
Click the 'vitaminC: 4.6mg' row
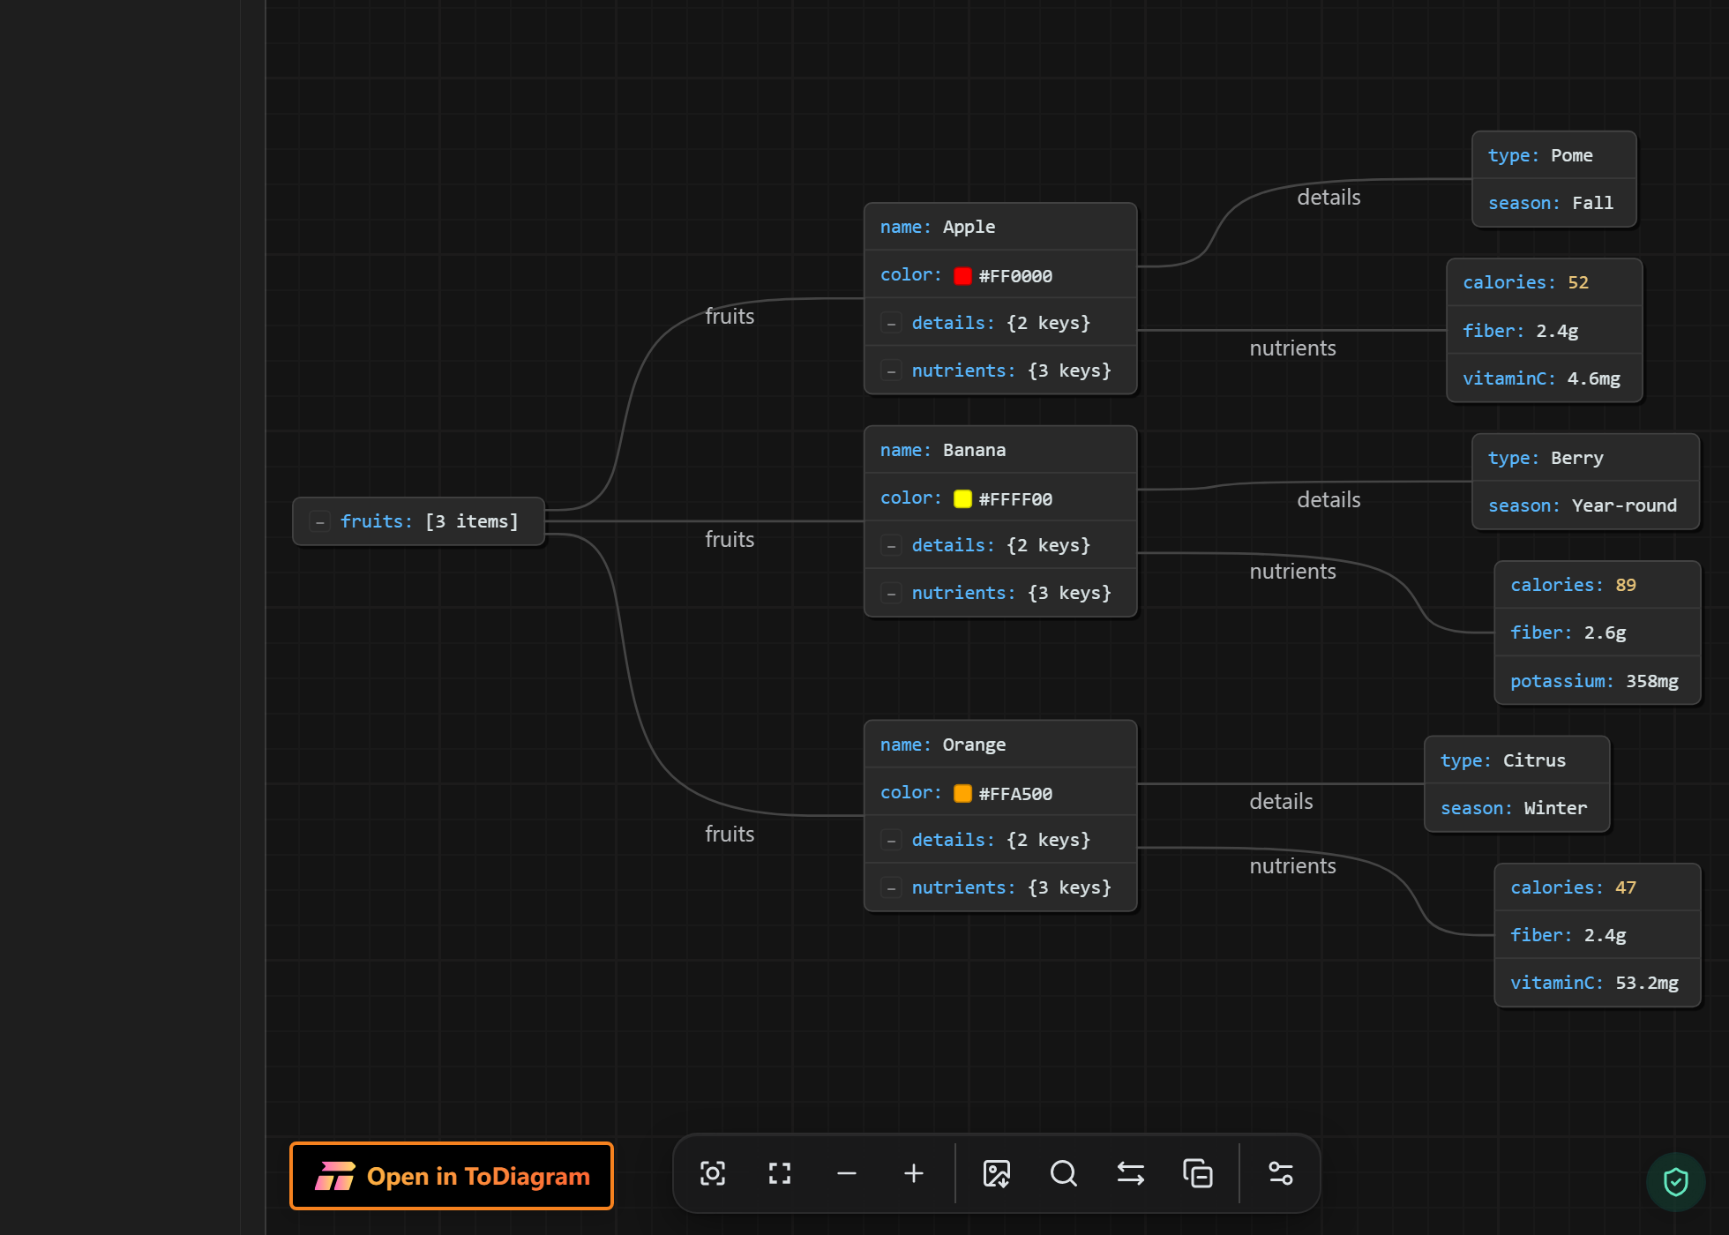tap(1545, 378)
